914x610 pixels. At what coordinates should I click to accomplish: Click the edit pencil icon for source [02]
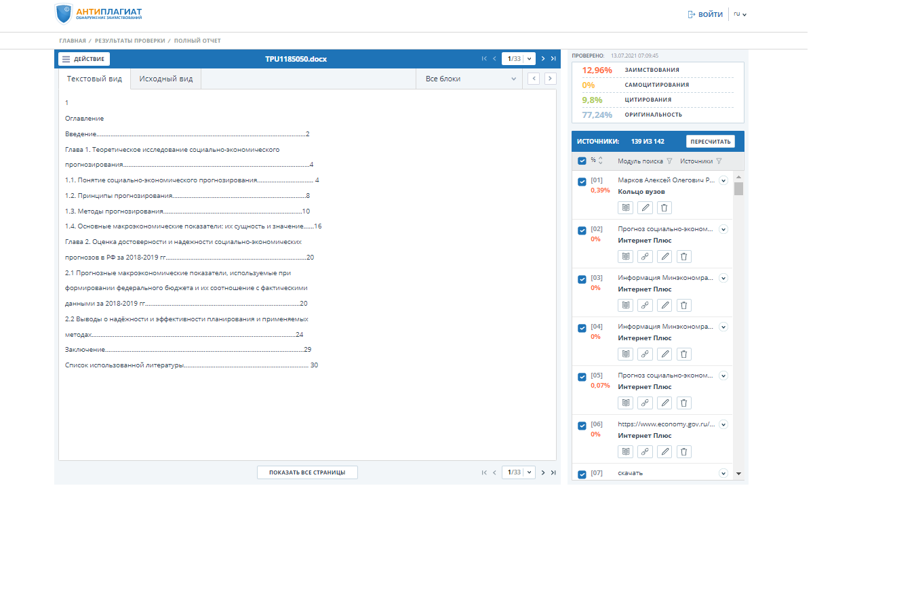(665, 256)
